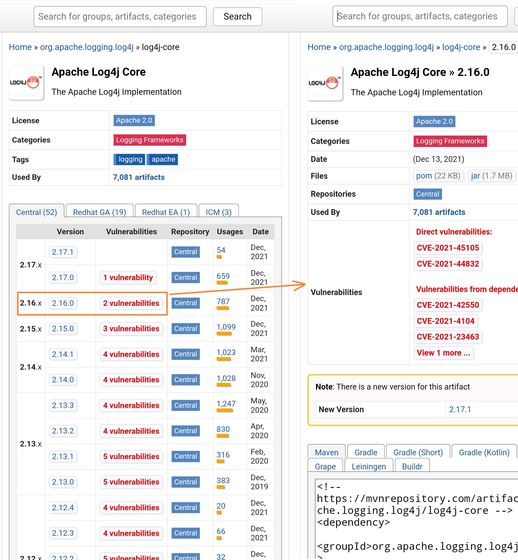Click the Apache 2.0 badge on 2.16.0 page
The height and width of the screenshot is (560, 518).
434,121
